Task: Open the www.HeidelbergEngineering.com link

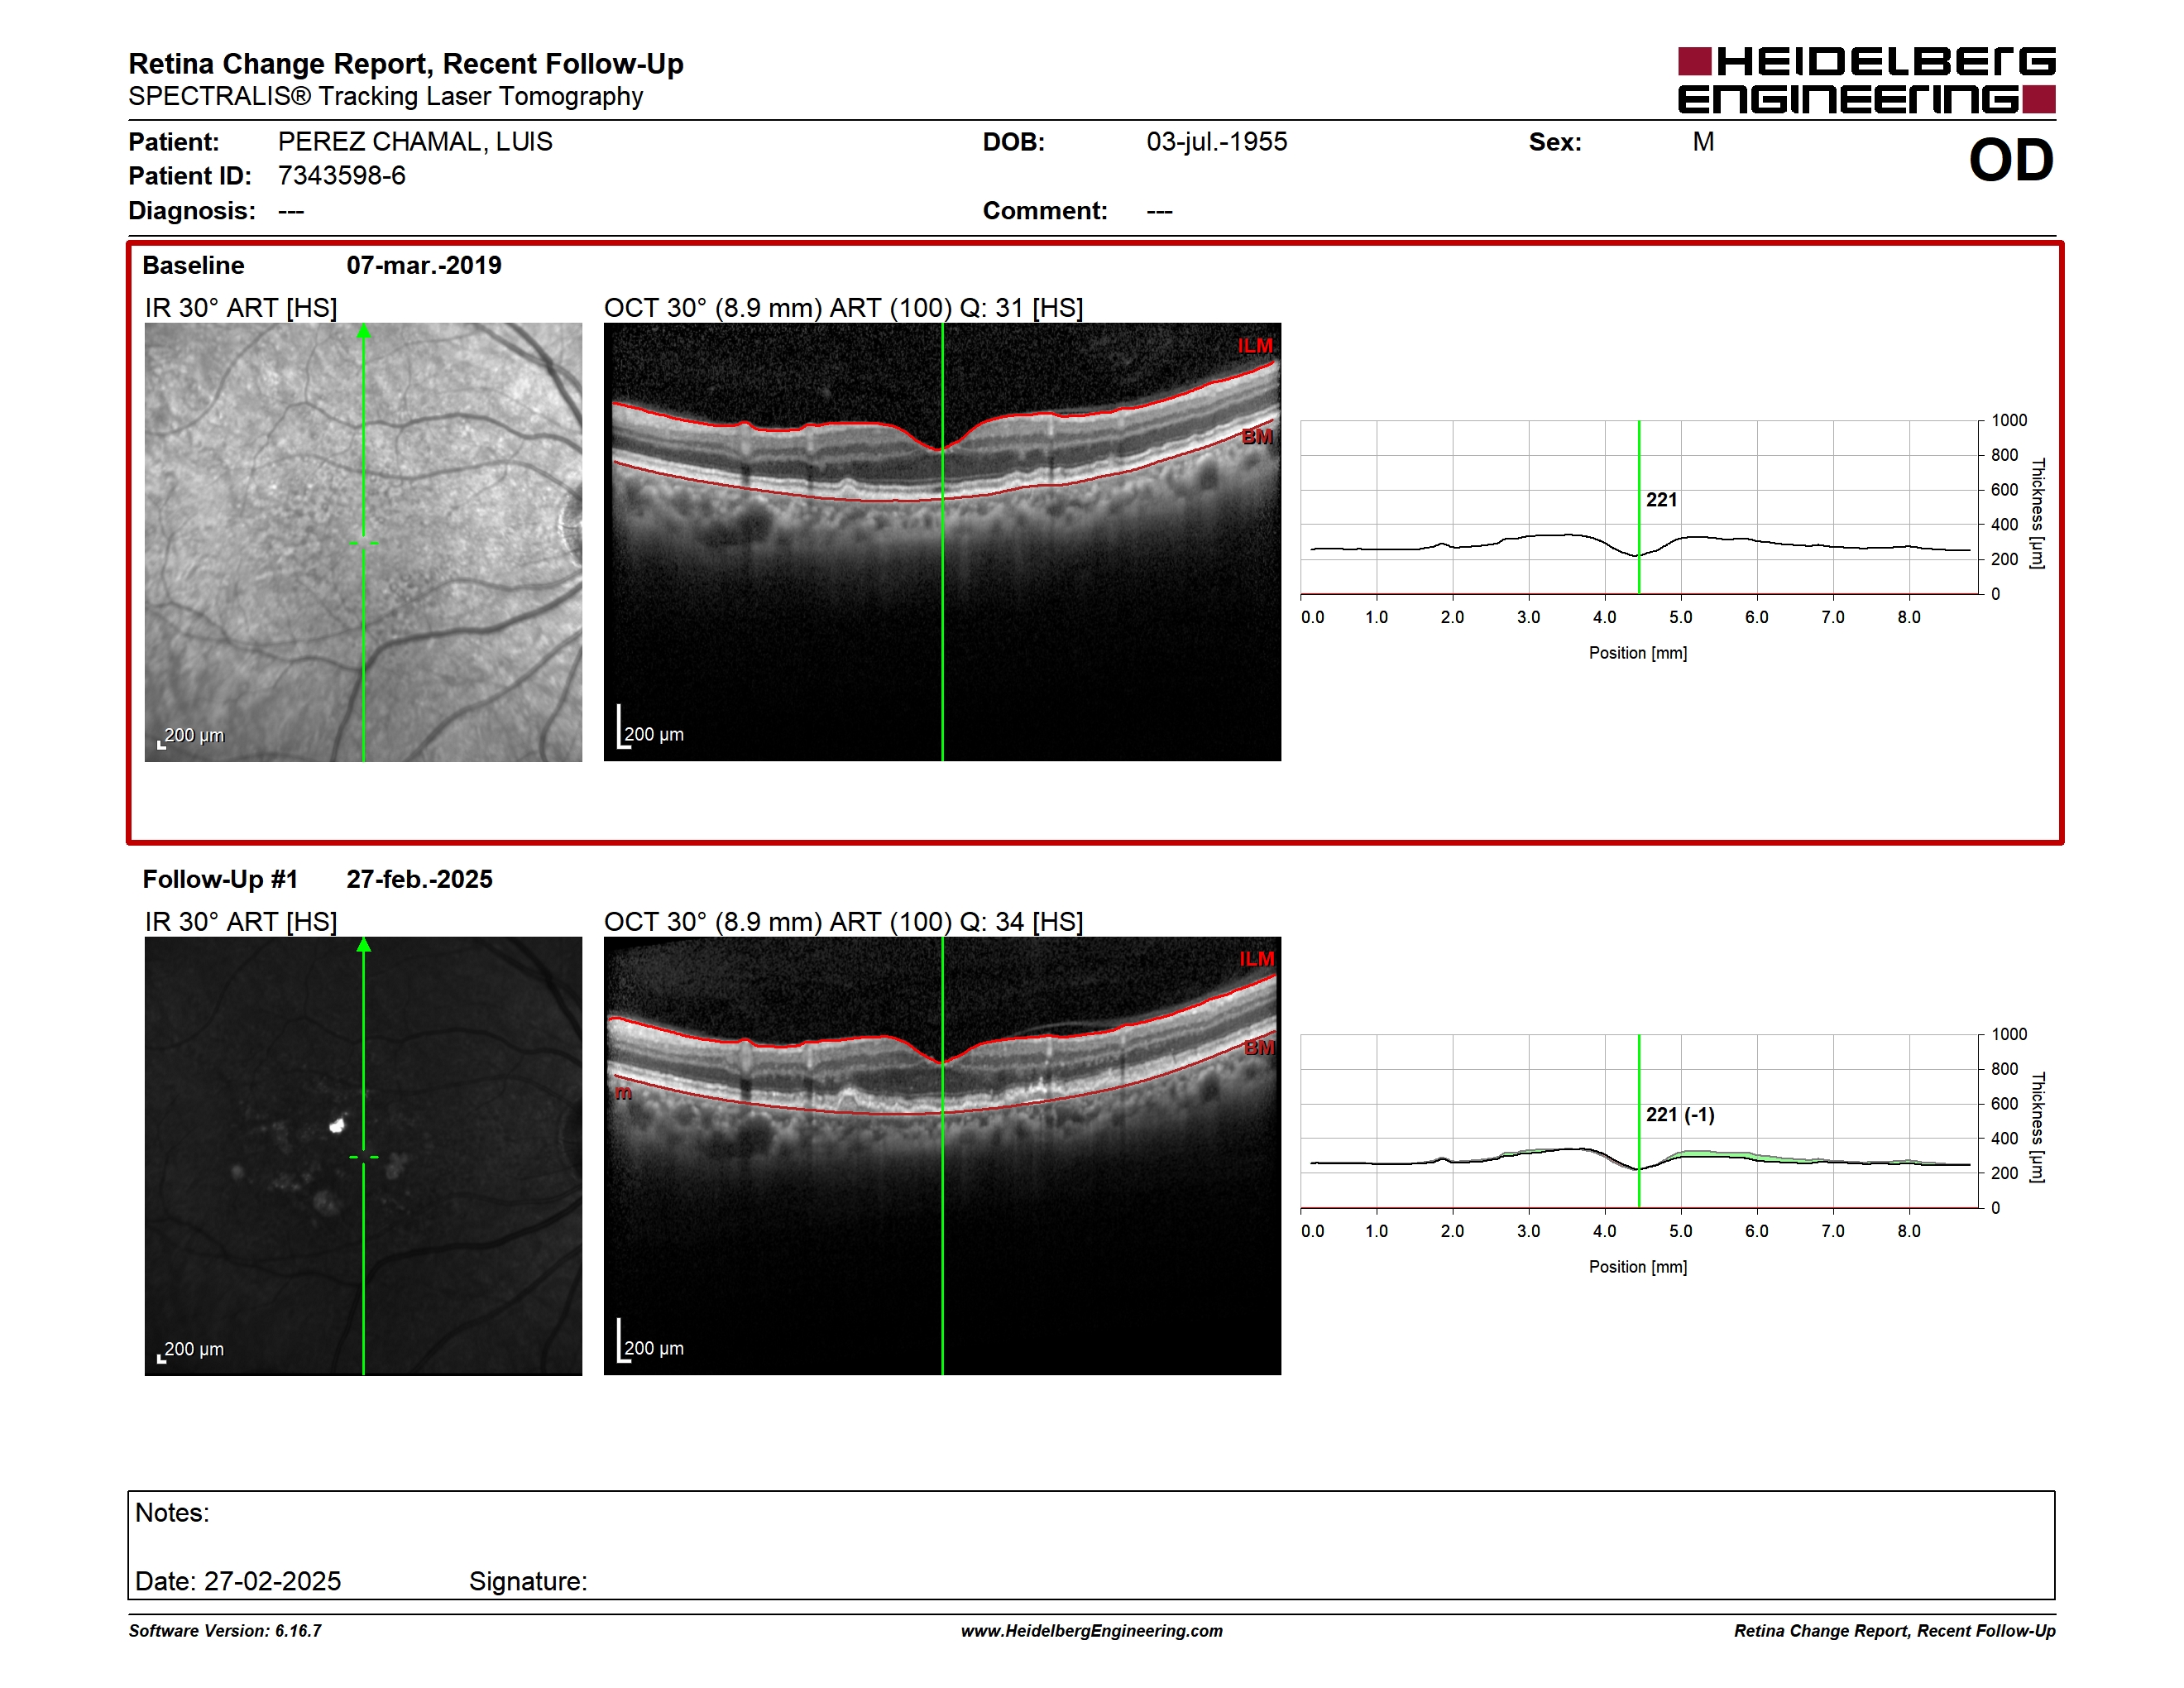Action: click(x=1092, y=1631)
